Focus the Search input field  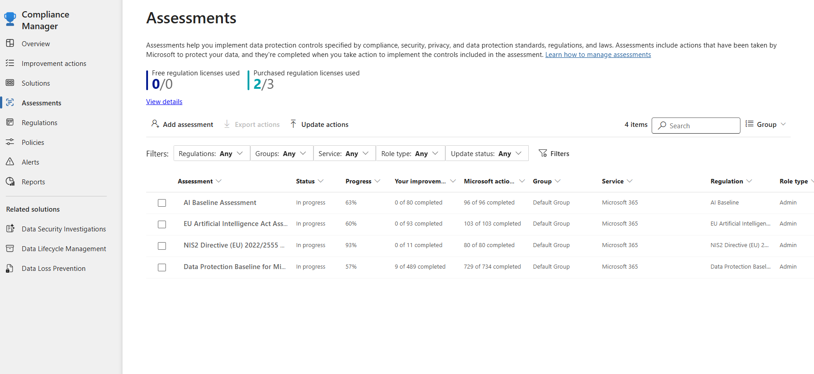[696, 126]
